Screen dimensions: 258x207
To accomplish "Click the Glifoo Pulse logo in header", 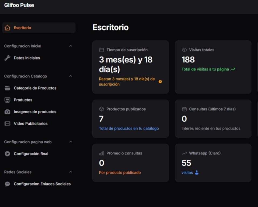I will (x=19, y=5).
